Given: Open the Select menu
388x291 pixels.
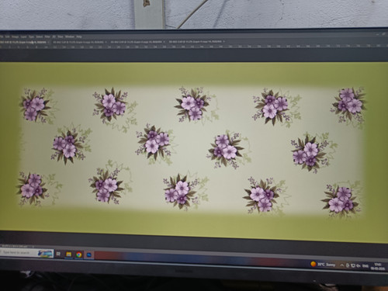Looking at the screenshot, I should (40, 36).
